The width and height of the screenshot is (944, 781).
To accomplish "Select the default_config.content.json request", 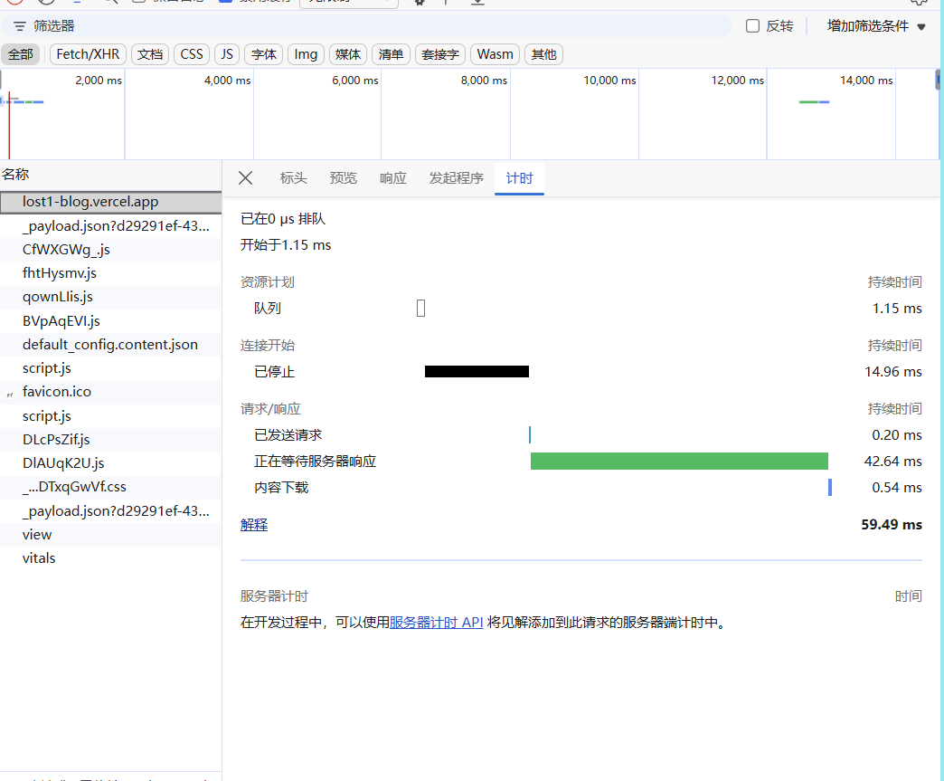I will point(109,345).
